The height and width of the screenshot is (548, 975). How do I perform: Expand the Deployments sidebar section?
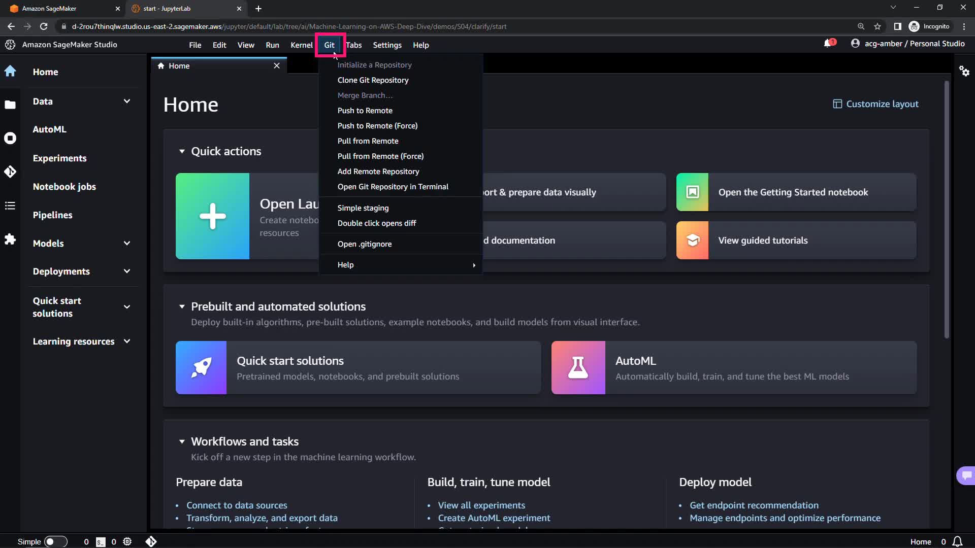click(127, 271)
